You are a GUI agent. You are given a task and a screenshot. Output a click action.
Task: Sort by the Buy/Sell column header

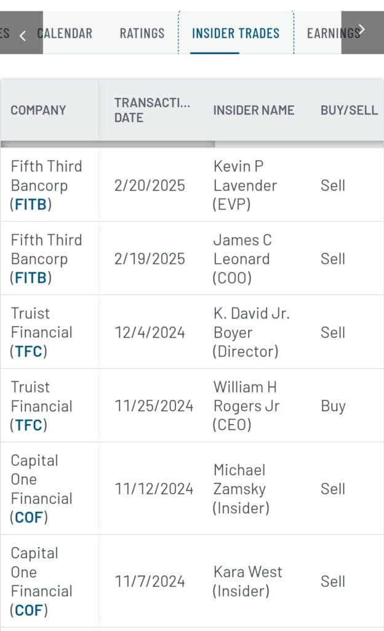(x=349, y=110)
